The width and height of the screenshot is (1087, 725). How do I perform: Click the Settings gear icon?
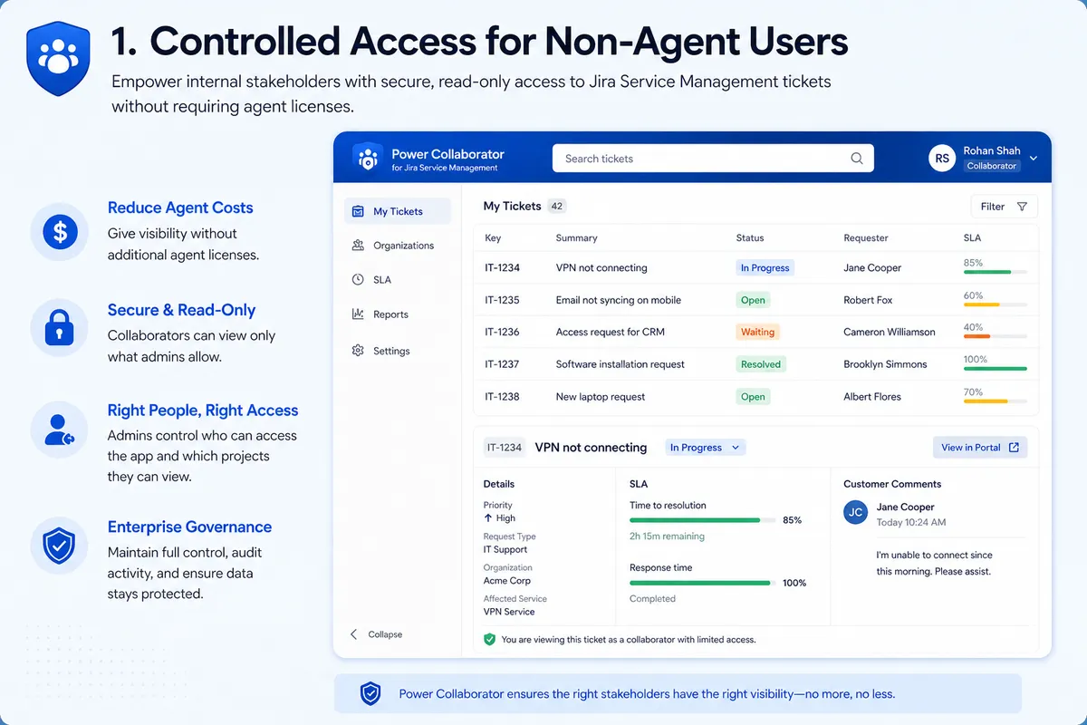358,351
